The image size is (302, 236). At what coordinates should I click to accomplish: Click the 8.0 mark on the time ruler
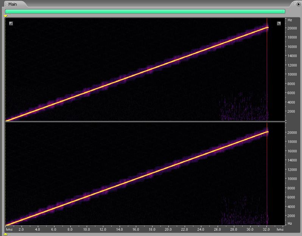tap(70, 230)
